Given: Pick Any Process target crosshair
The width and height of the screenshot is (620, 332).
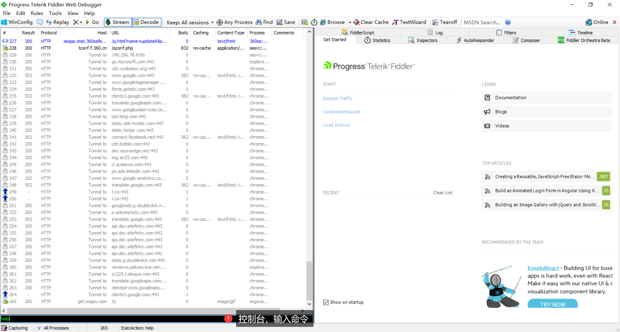Looking at the screenshot, I should click(235, 22).
